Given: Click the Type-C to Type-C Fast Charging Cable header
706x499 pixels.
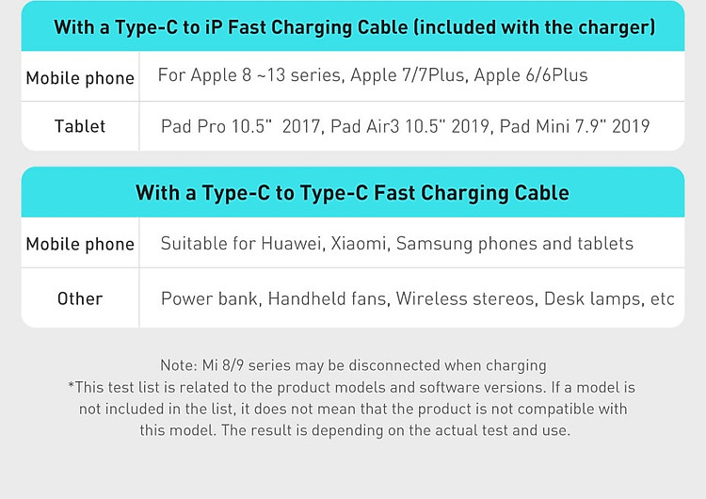Looking at the screenshot, I should [x=353, y=193].
